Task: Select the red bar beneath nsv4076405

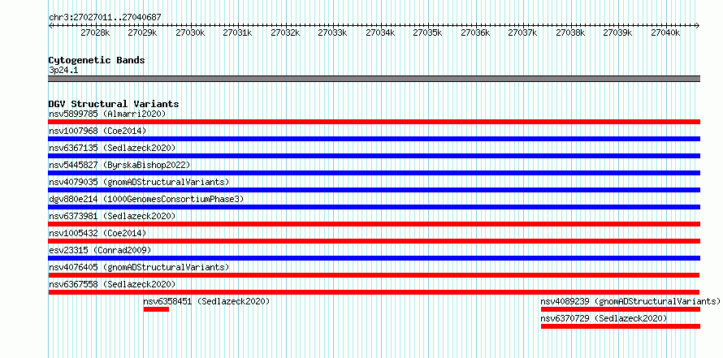Action: [374, 275]
